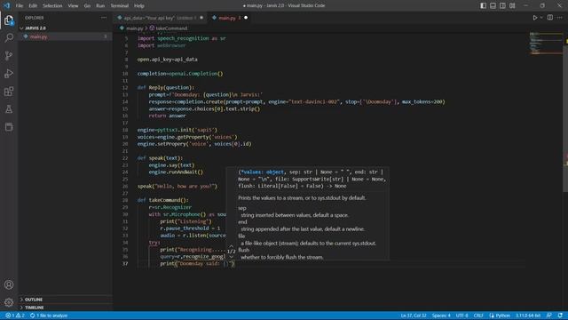The width and height of the screenshot is (568, 320).
Task: Open the Source Control view
Action: [9, 55]
